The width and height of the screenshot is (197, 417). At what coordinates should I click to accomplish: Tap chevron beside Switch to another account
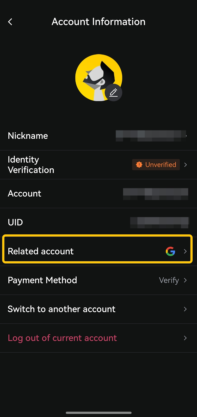[x=185, y=309]
